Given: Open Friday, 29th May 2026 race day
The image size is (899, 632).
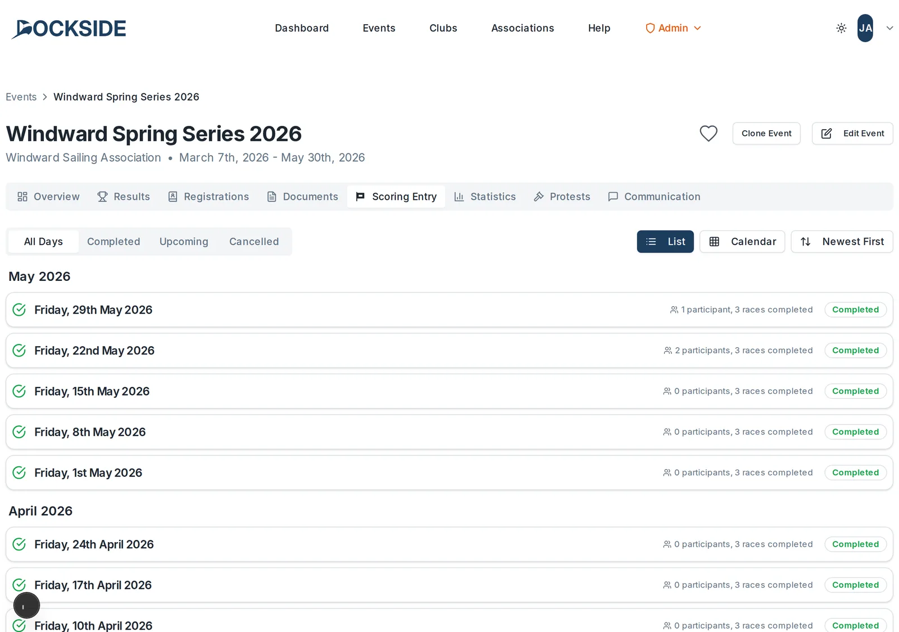Looking at the screenshot, I should click(449, 310).
